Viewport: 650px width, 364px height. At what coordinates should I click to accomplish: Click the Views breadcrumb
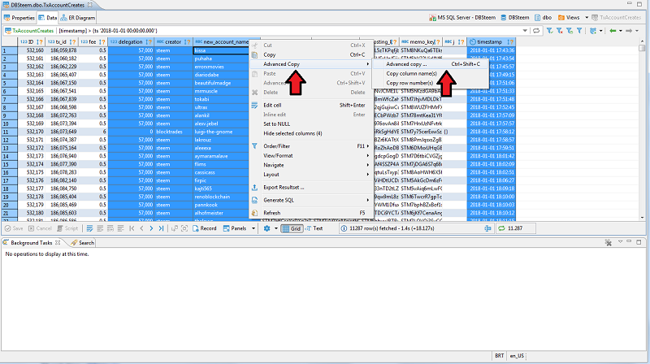point(569,18)
